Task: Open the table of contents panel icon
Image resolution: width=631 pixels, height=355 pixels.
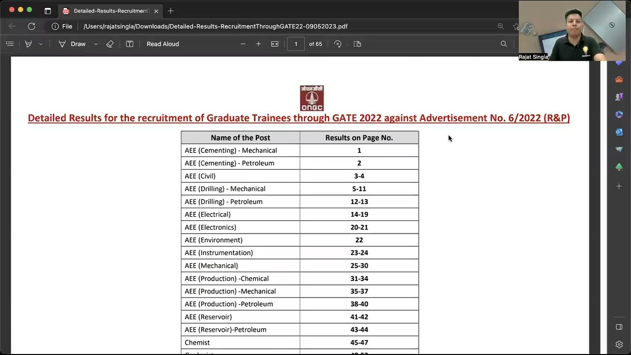Action: [x=9, y=44]
